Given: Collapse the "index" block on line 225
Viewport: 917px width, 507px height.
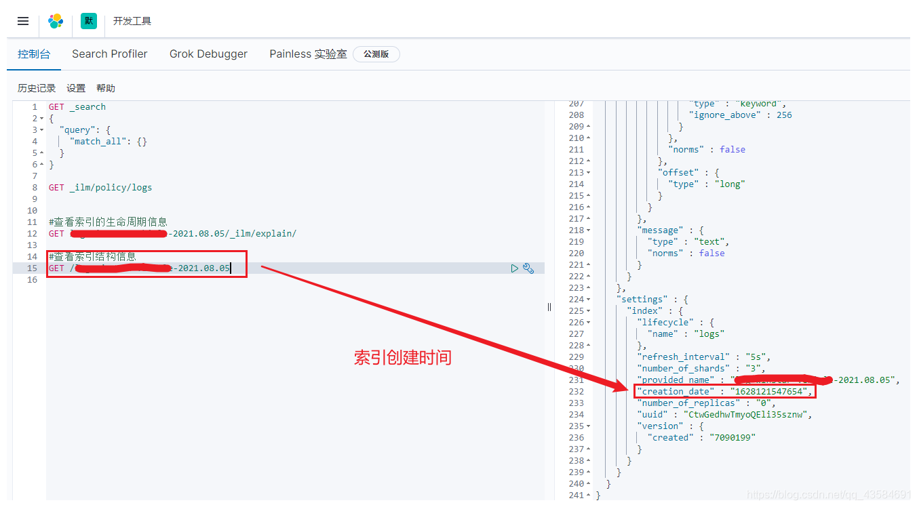Looking at the screenshot, I should pyautogui.click(x=588, y=311).
